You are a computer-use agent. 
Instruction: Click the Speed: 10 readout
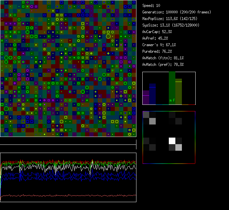click(x=151, y=6)
